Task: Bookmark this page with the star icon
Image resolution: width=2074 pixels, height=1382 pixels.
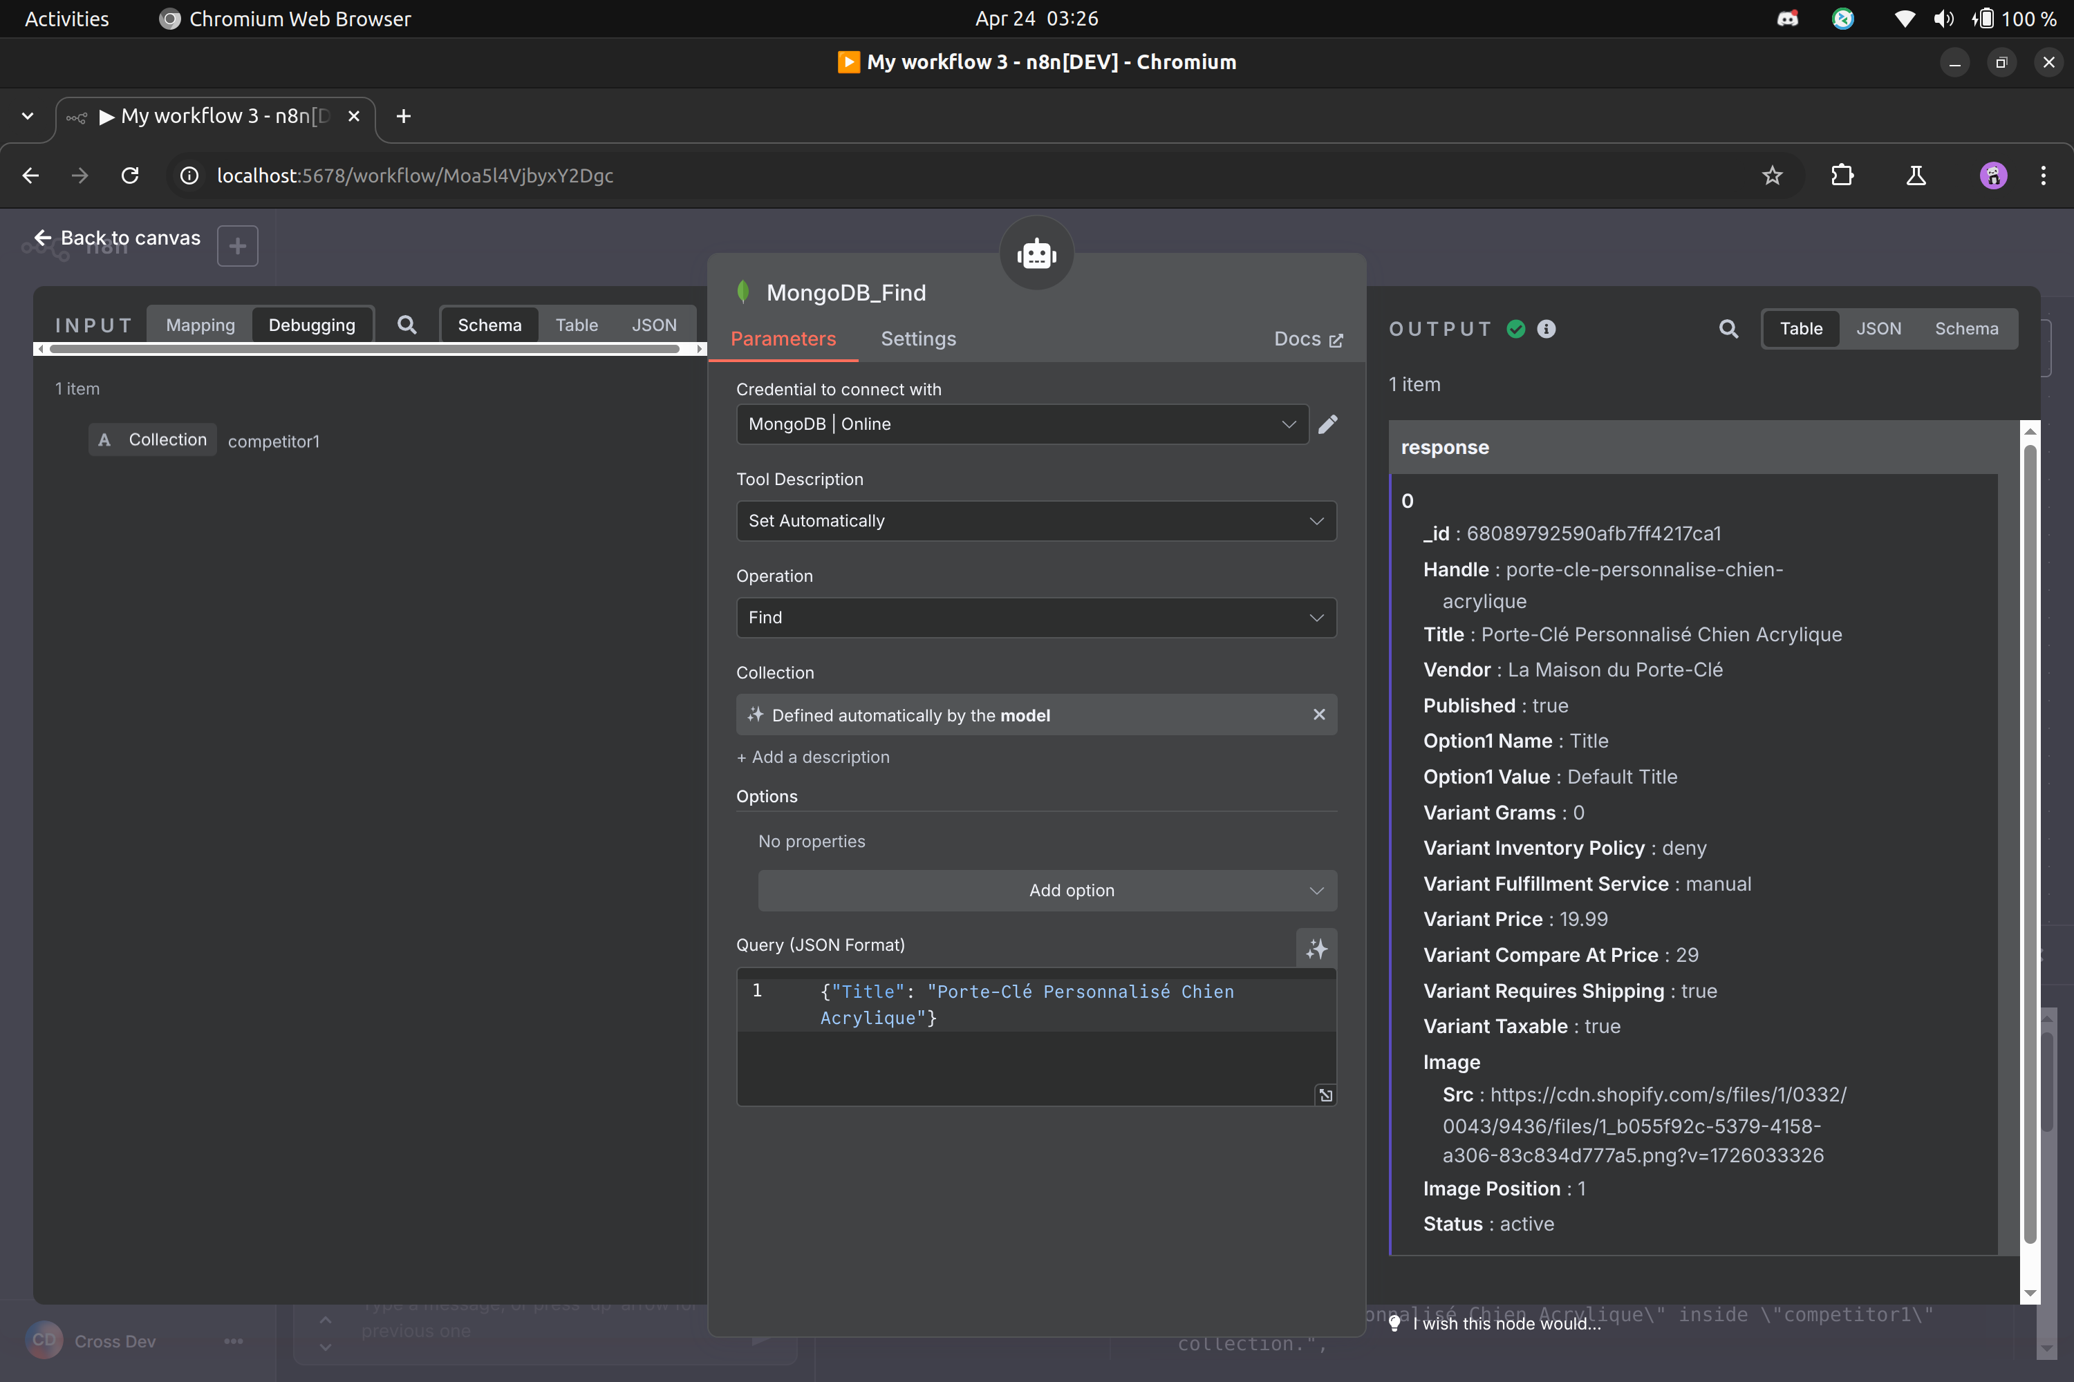Action: click(1773, 176)
